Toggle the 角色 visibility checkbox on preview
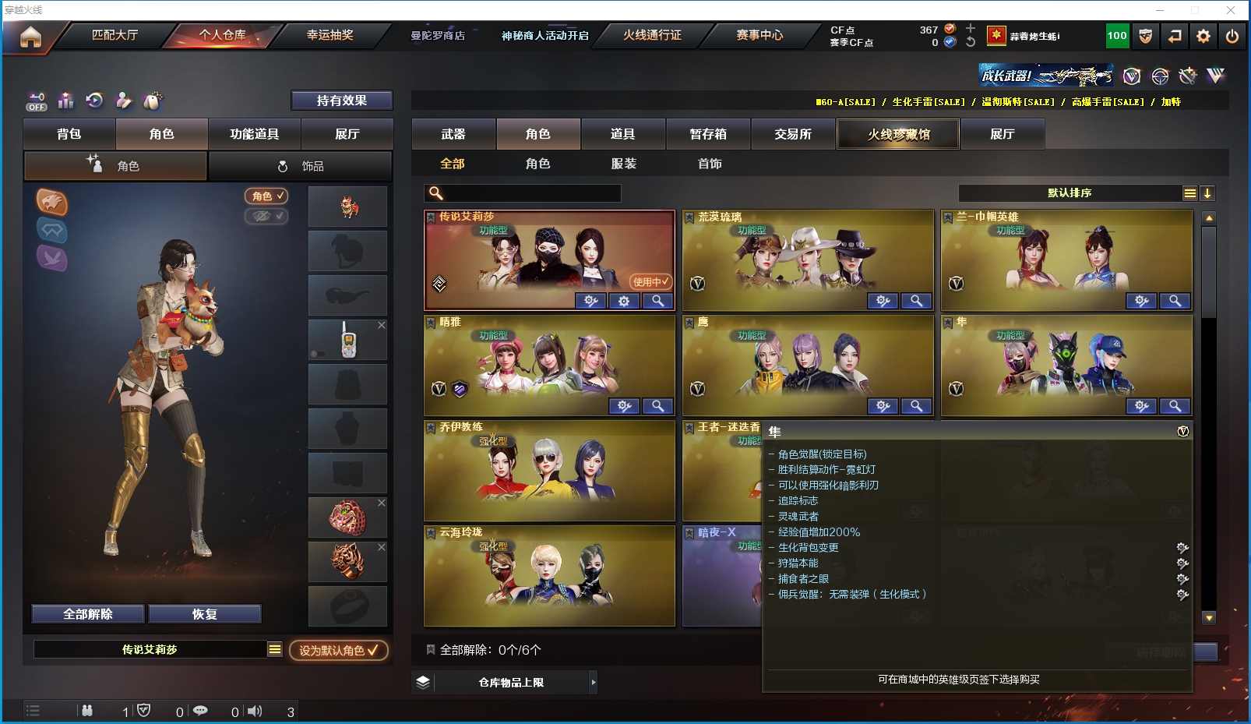This screenshot has height=724, width=1251. pos(267,196)
